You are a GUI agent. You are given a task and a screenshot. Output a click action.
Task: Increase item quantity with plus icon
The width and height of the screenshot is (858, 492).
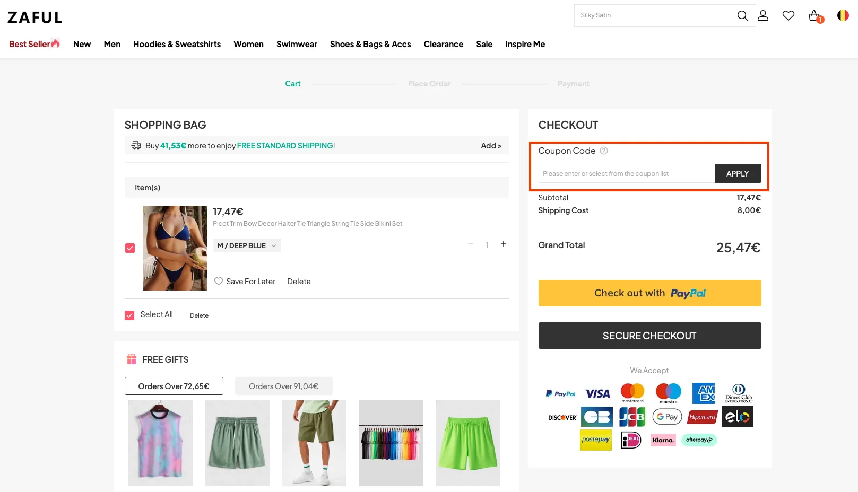(504, 244)
